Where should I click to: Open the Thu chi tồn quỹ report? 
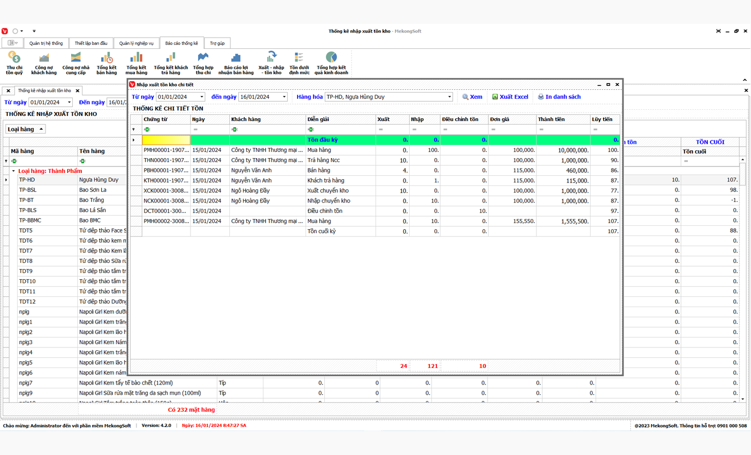pyautogui.click(x=14, y=63)
